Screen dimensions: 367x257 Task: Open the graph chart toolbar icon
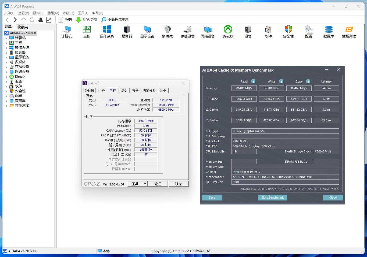click(x=49, y=20)
